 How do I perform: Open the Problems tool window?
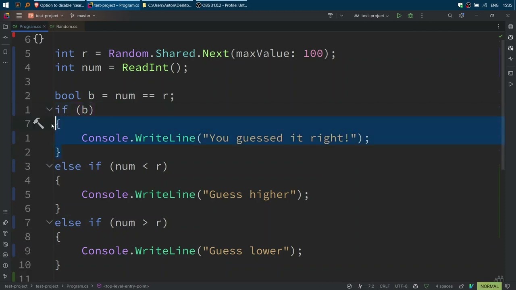[5, 265]
